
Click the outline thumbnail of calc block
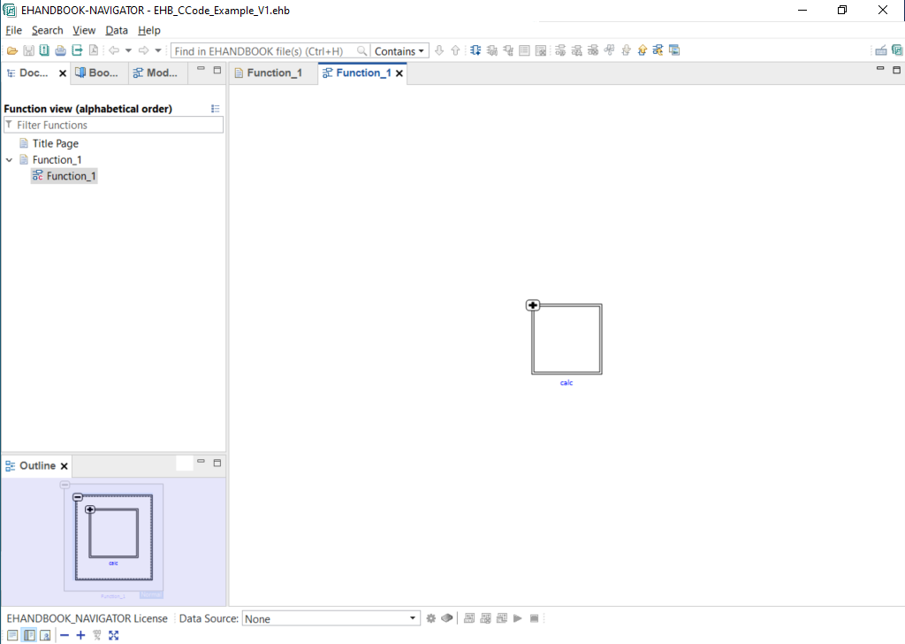click(x=114, y=533)
